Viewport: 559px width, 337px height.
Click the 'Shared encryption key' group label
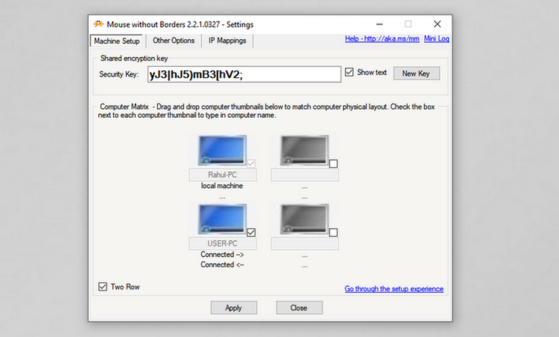point(133,58)
